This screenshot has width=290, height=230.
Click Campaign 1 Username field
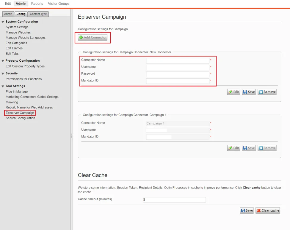pyautogui.click(x=178, y=130)
